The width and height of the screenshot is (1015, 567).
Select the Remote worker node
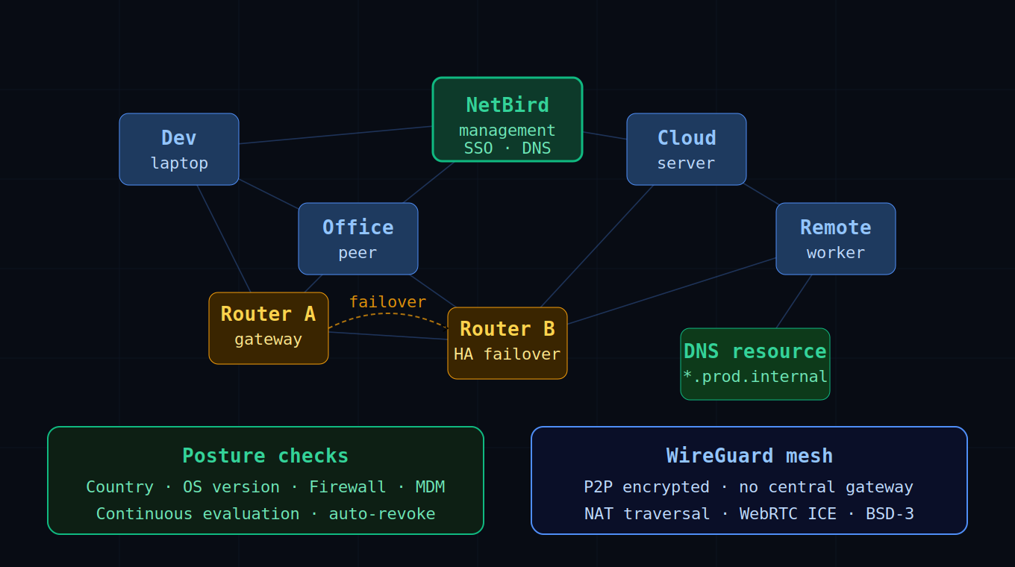click(x=836, y=239)
